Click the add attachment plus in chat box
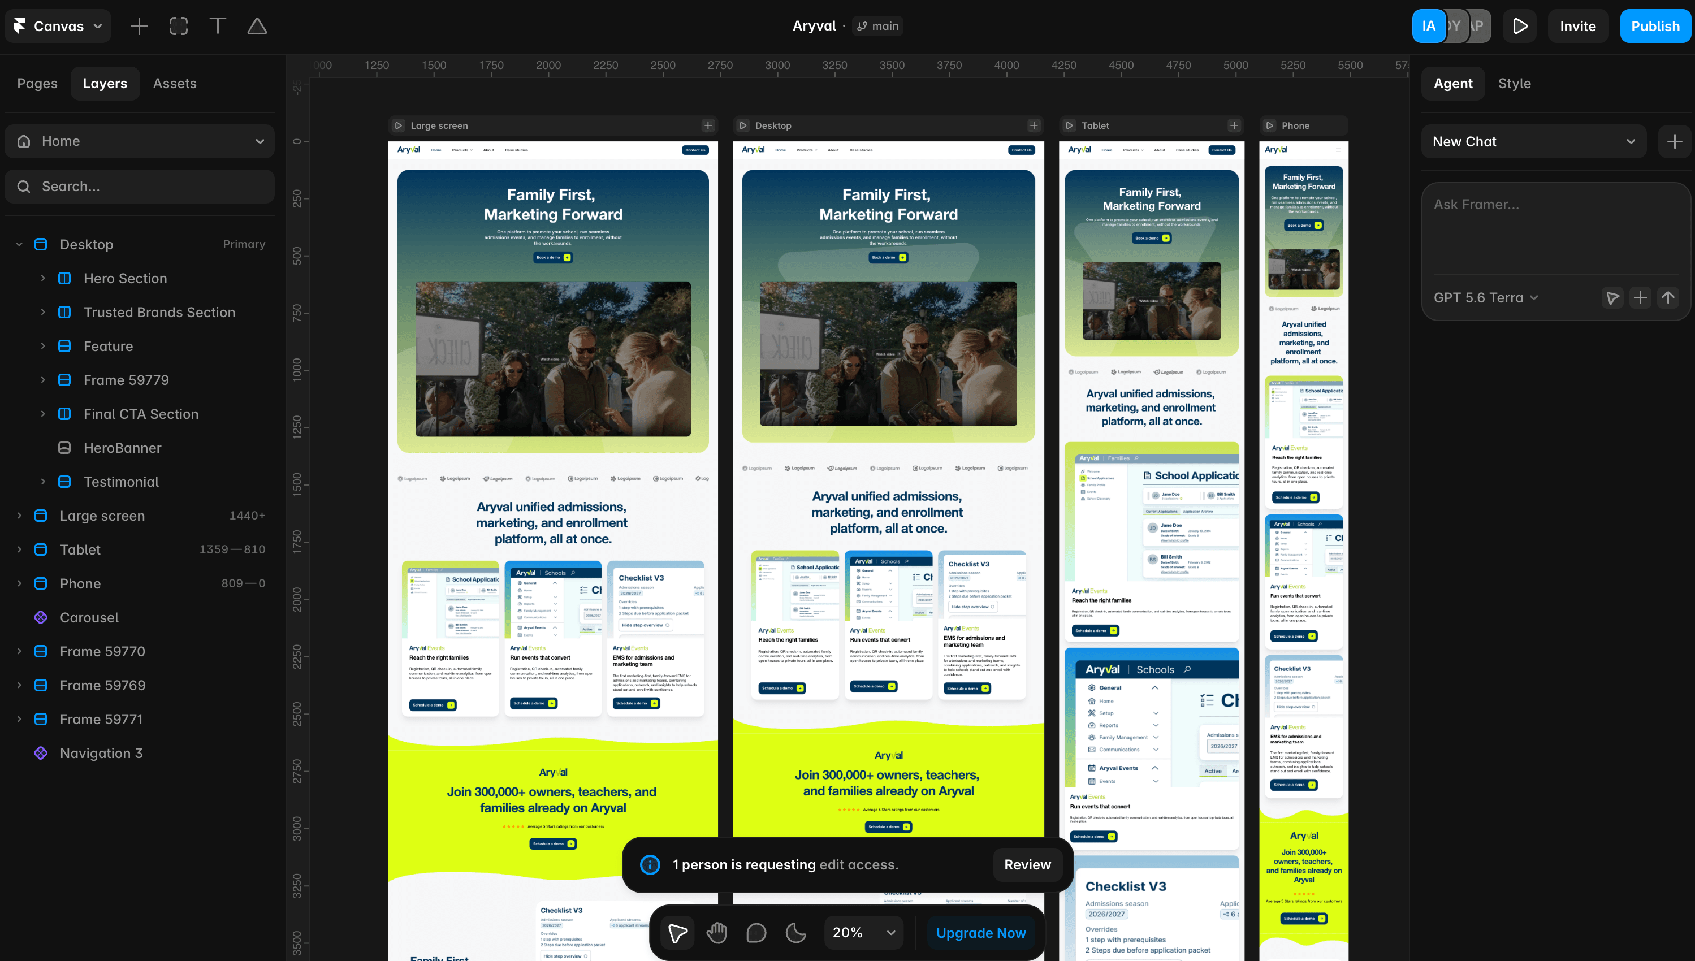This screenshot has width=1695, height=961. click(1640, 298)
